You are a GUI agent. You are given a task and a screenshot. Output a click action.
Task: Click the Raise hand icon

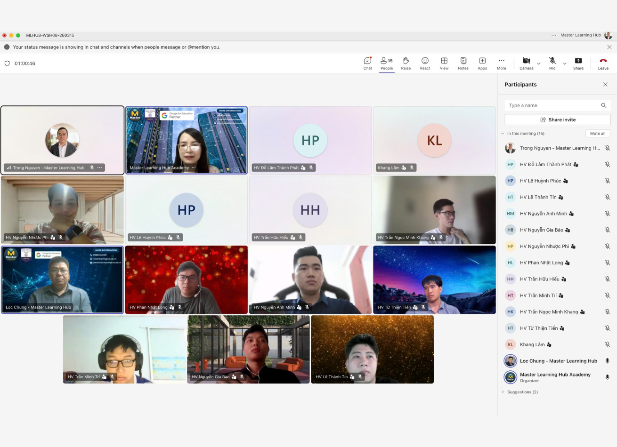tap(406, 63)
